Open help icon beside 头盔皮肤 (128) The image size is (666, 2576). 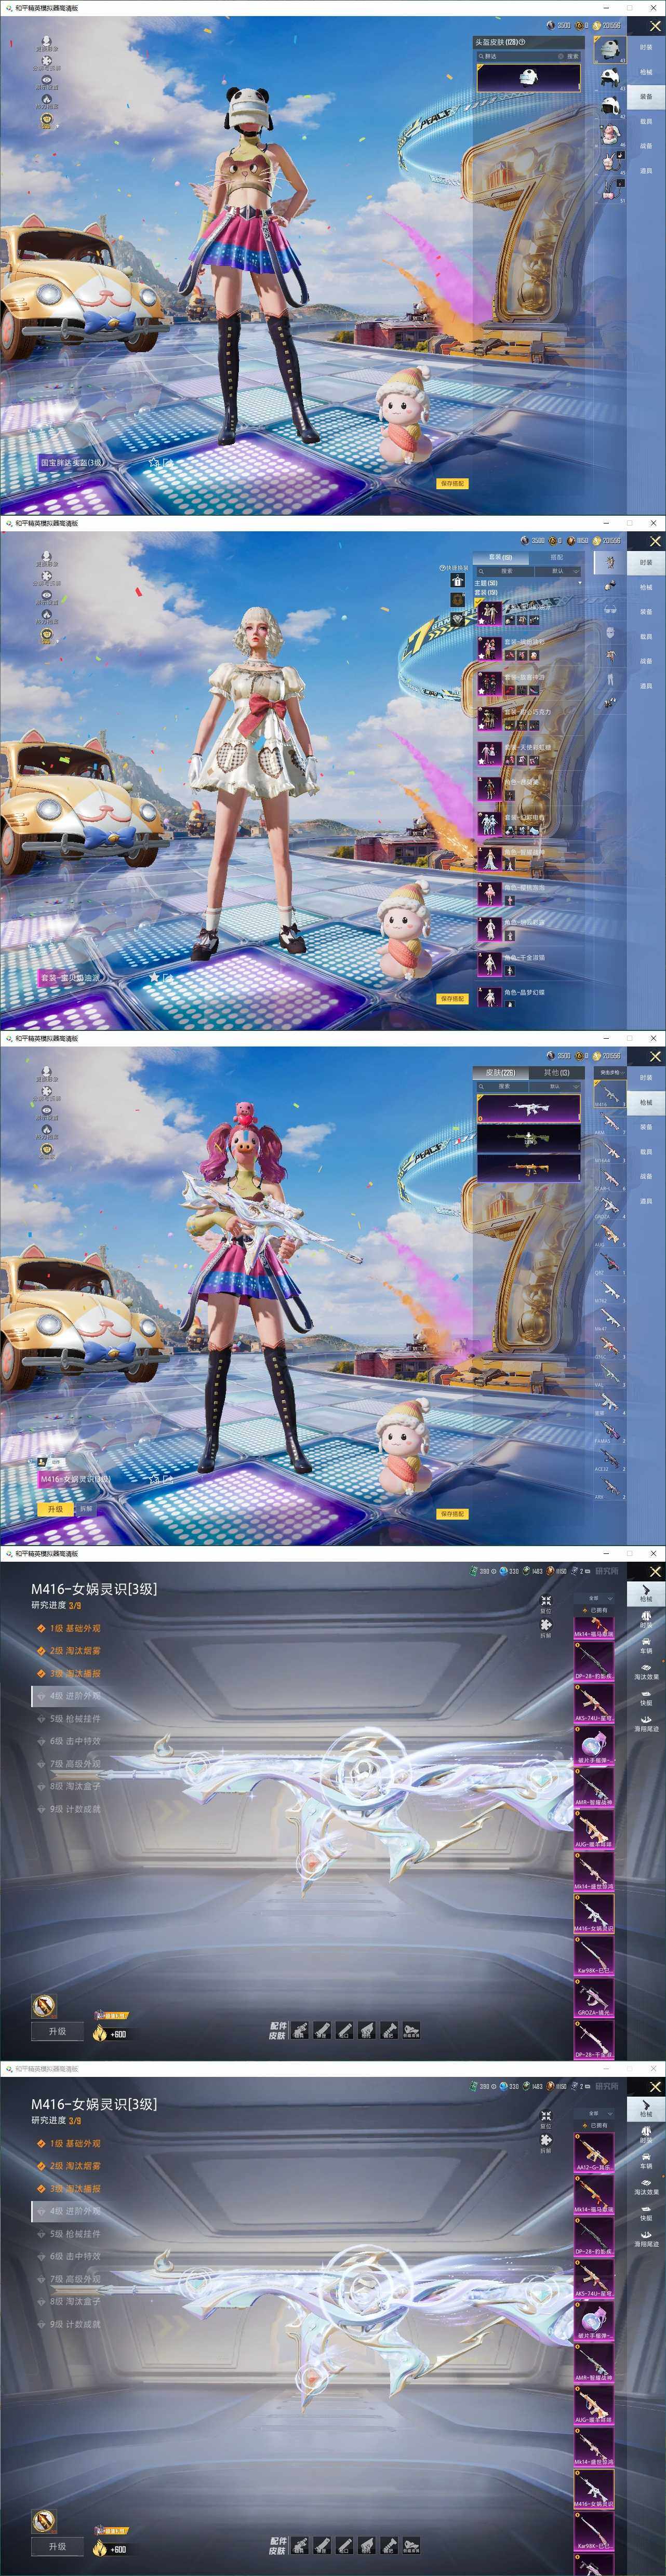pos(522,42)
